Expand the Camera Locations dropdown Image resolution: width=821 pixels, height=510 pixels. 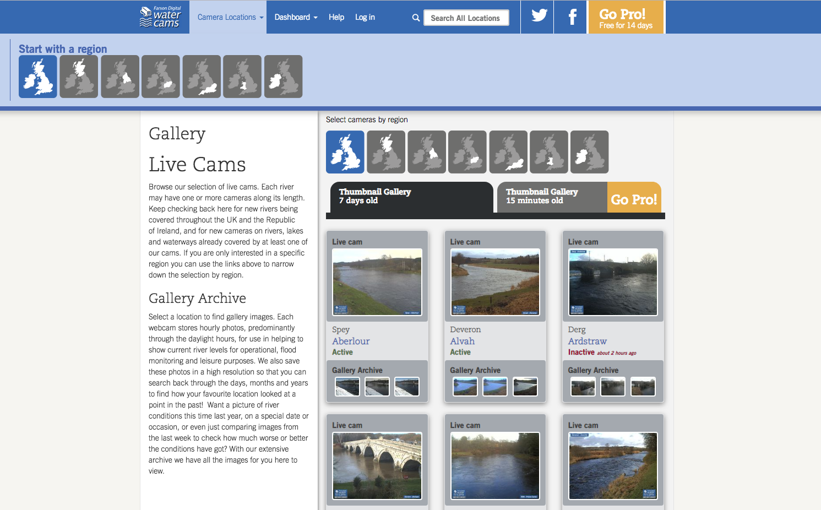pos(230,17)
